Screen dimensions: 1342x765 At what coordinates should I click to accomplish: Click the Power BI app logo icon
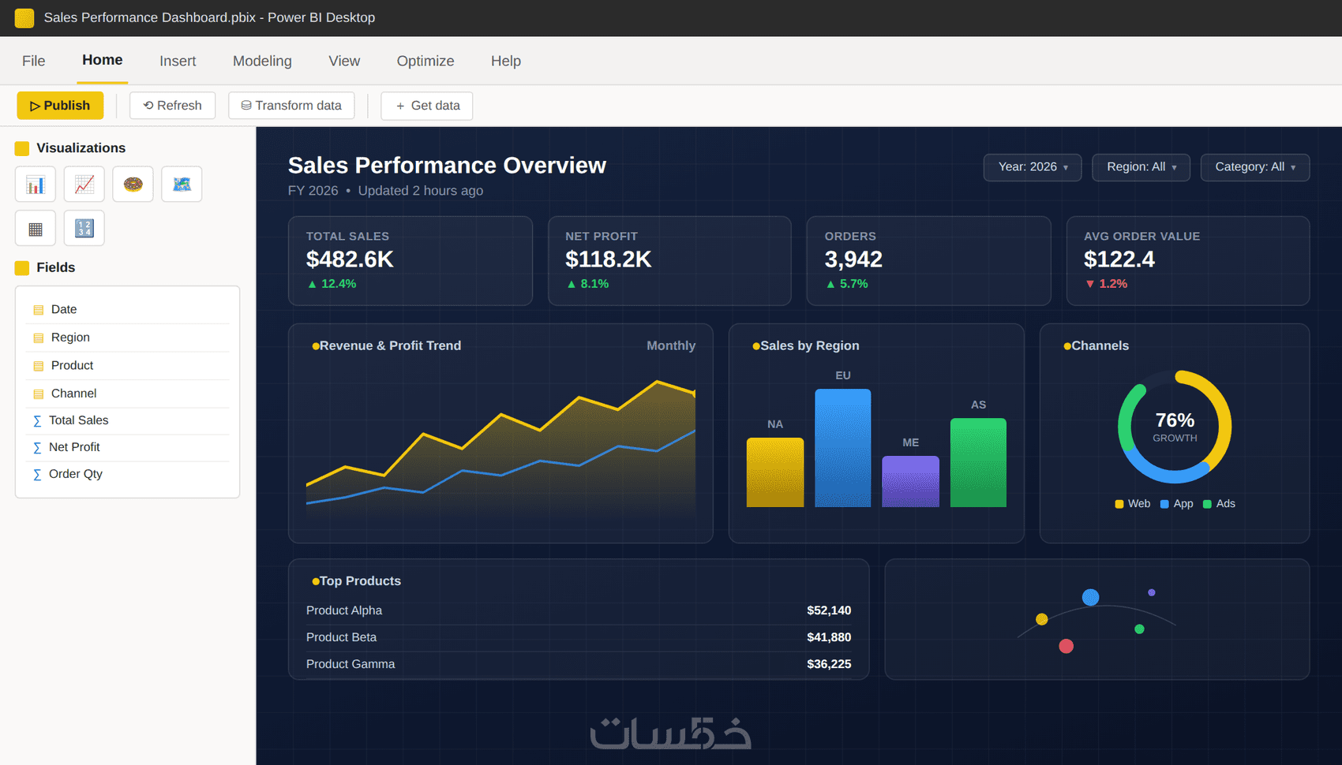click(24, 17)
